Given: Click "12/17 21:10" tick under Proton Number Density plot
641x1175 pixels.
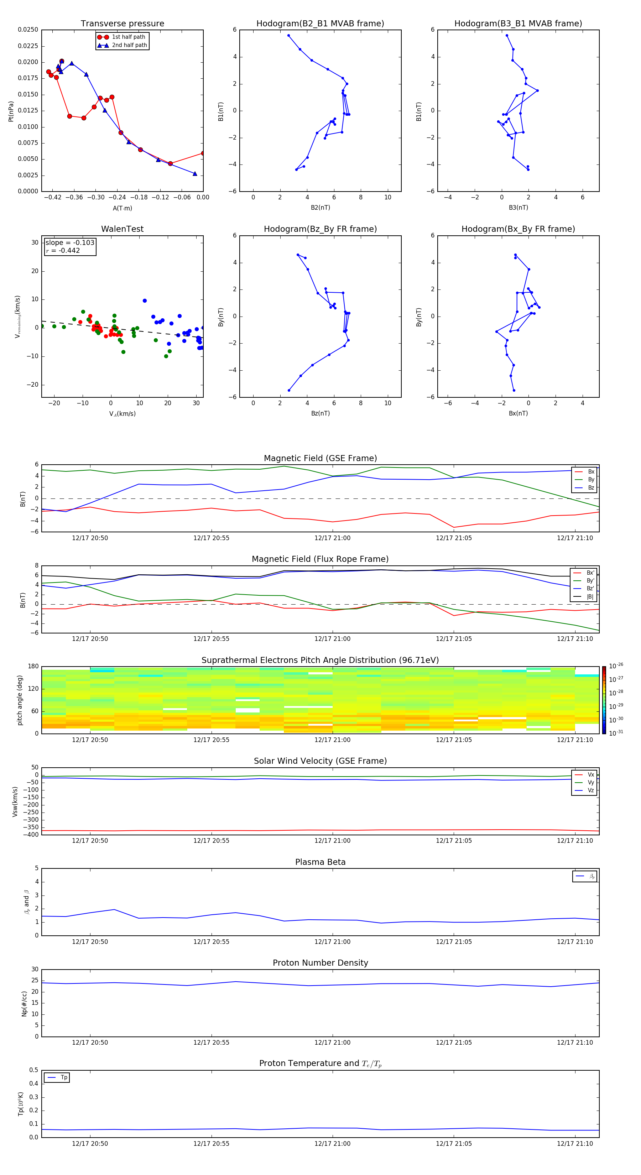Looking at the screenshot, I should pyautogui.click(x=575, y=1042).
